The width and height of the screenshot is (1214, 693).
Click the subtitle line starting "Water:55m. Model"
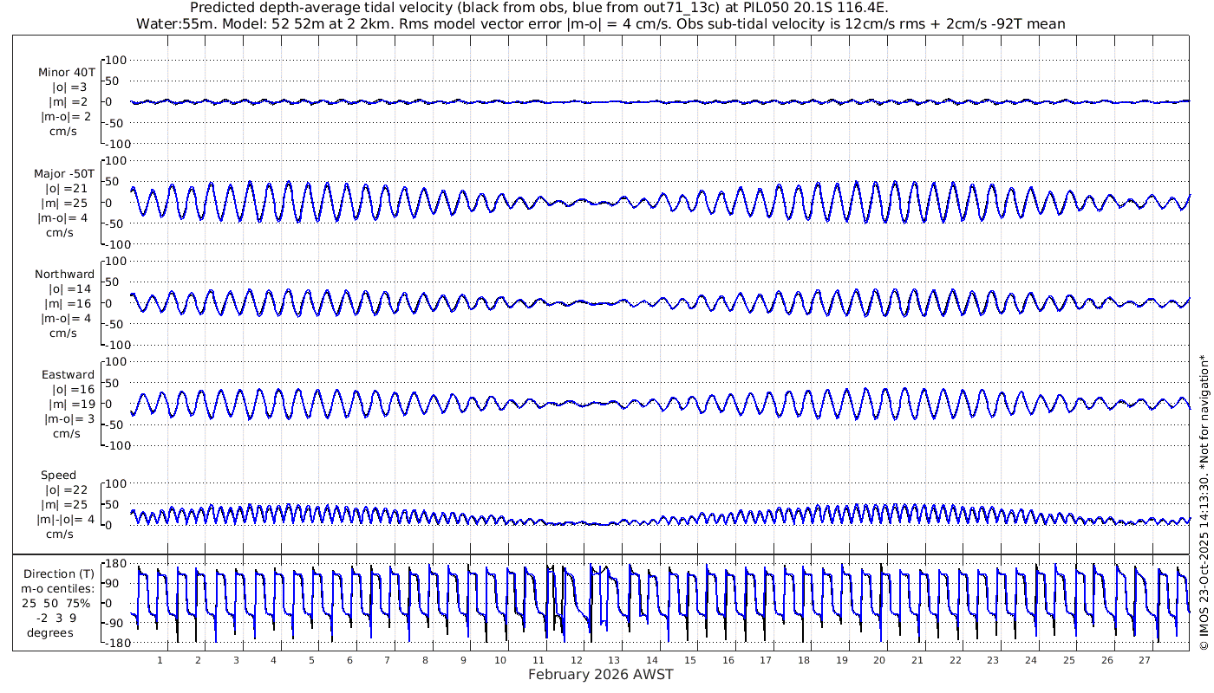click(x=601, y=23)
